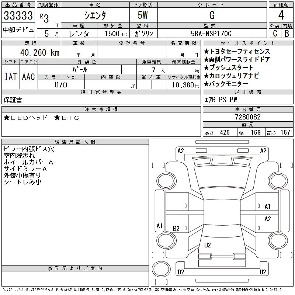Select sales point バックモニター
The image size is (295, 295).
pos(226,84)
